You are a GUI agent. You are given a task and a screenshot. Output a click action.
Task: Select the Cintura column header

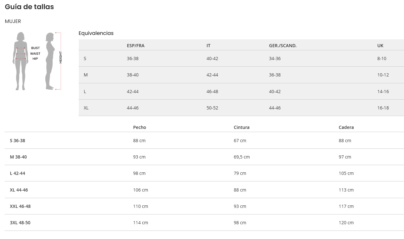pyautogui.click(x=242, y=127)
